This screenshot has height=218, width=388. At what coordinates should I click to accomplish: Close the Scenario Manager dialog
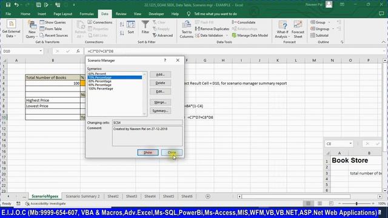tap(172, 153)
